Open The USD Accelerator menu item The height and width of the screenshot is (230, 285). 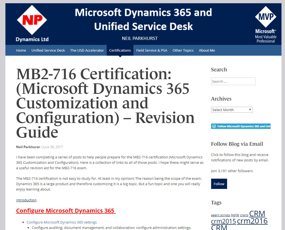tap(87, 50)
